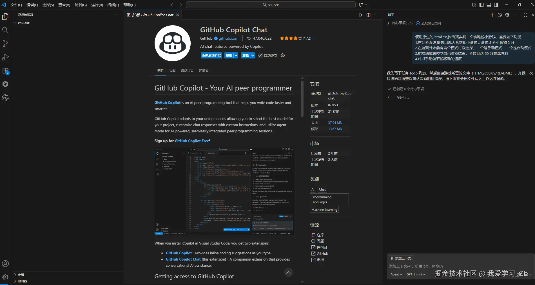535x285 pixels.
Task: Open the File (文件) menu
Action: [16, 5]
